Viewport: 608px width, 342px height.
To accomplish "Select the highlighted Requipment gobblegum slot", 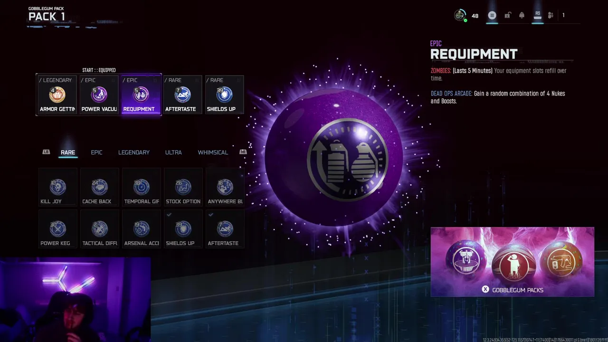I will coord(141,95).
